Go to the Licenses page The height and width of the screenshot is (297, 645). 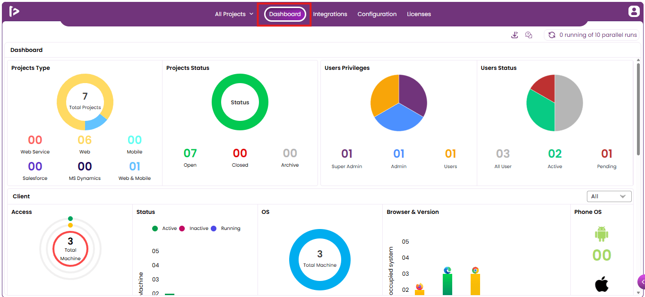point(419,14)
